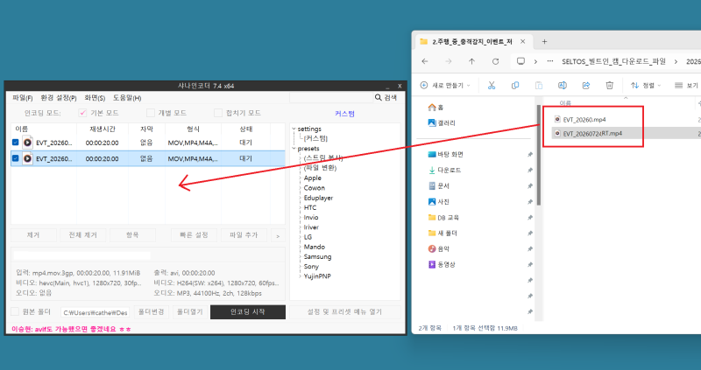The image size is (701, 370).
Task: Open DB 교육 folder in sidebar
Action: click(443, 217)
